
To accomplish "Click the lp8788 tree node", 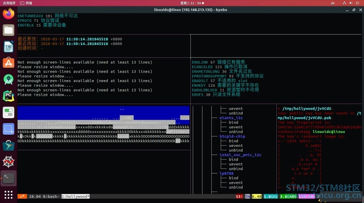I will click(x=226, y=173).
